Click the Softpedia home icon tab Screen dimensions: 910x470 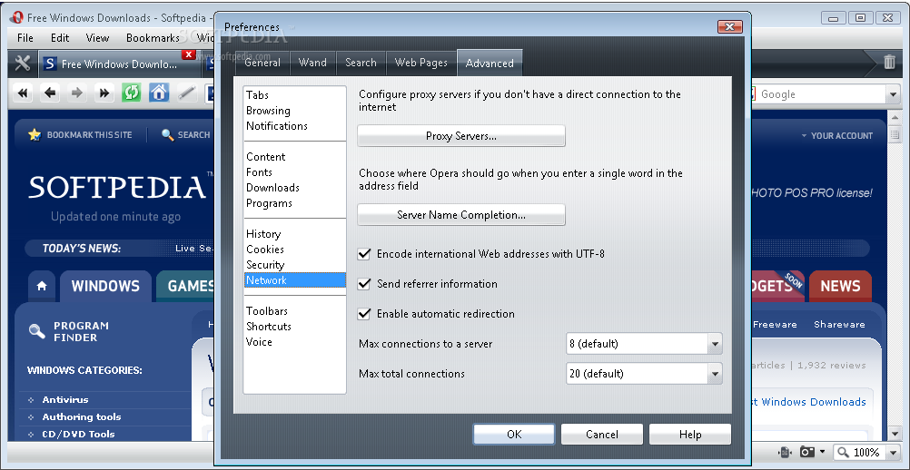(42, 286)
